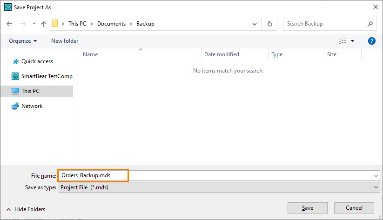Viewport: 383px width, 220px height.
Task: Open SmartBear TestComplete sidebar item
Action: tap(46, 76)
